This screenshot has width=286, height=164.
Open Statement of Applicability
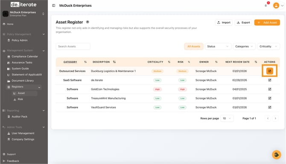point(24,75)
